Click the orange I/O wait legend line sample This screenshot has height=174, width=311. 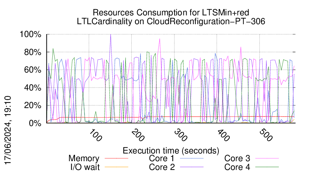(x=116, y=167)
